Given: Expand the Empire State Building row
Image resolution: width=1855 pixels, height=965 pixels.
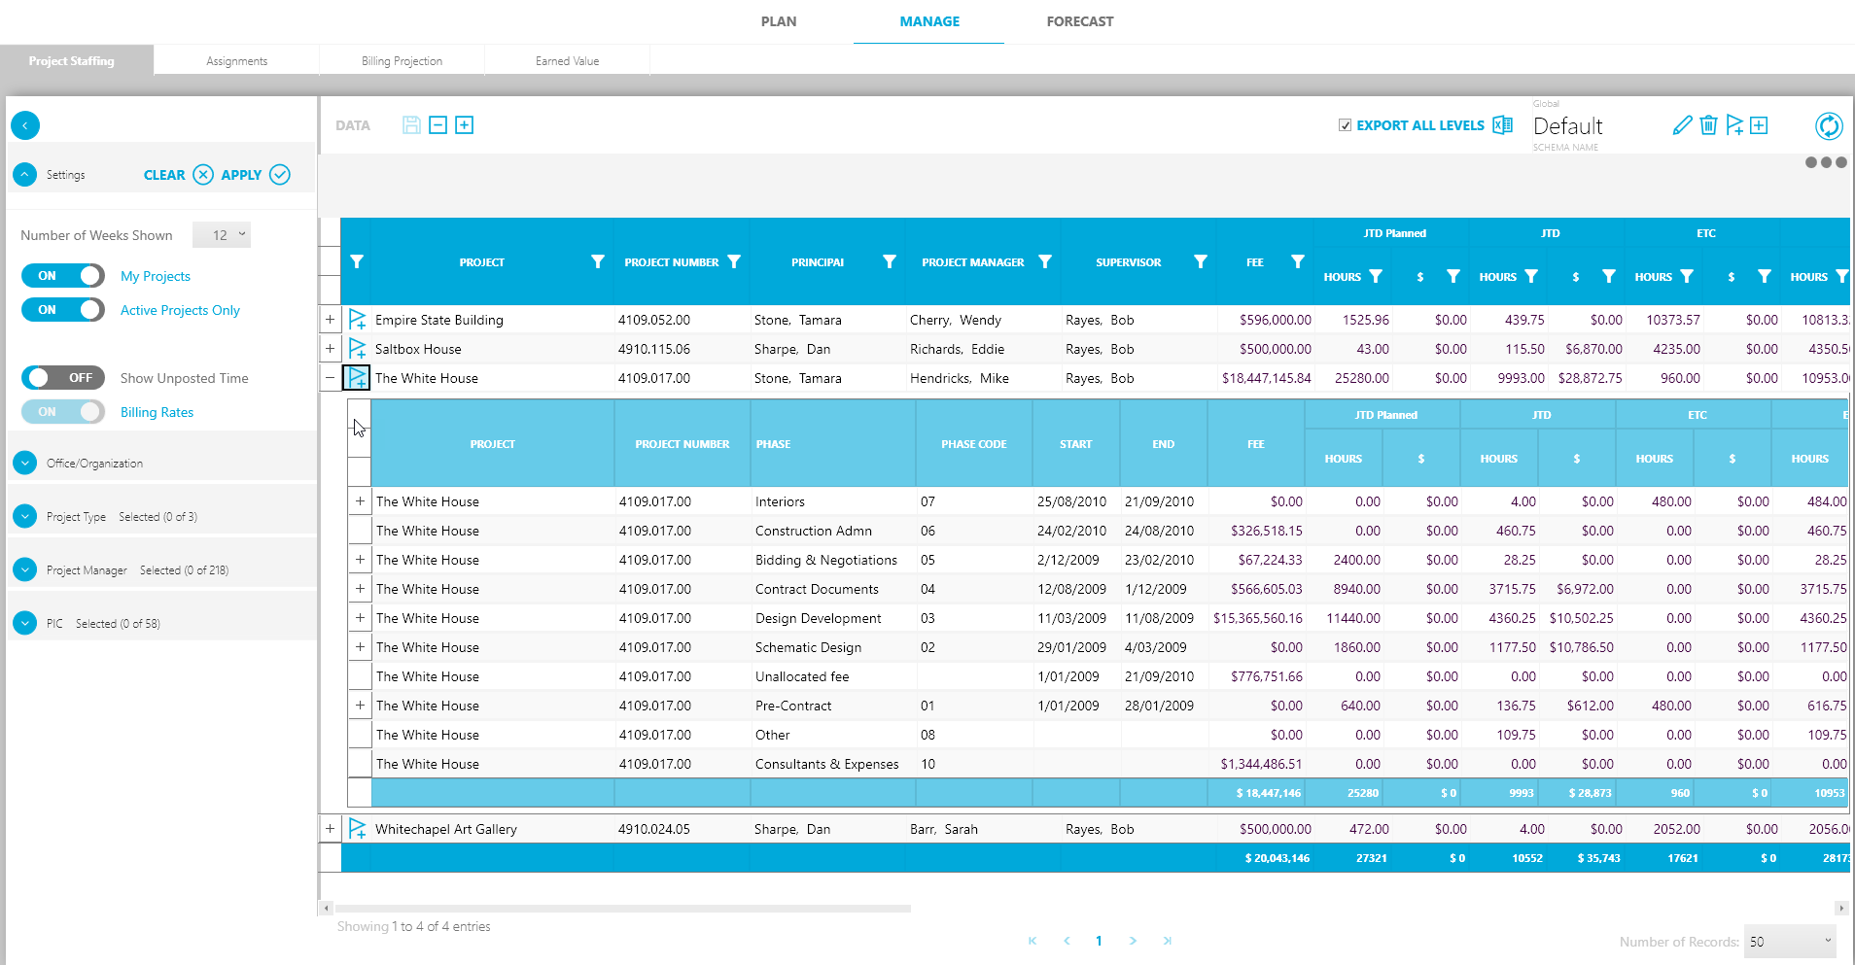Looking at the screenshot, I should (331, 320).
